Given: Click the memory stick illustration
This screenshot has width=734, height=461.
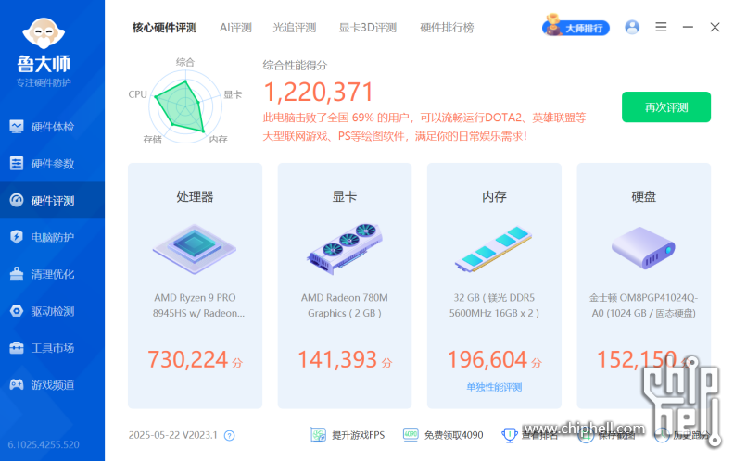Looking at the screenshot, I should [x=493, y=249].
